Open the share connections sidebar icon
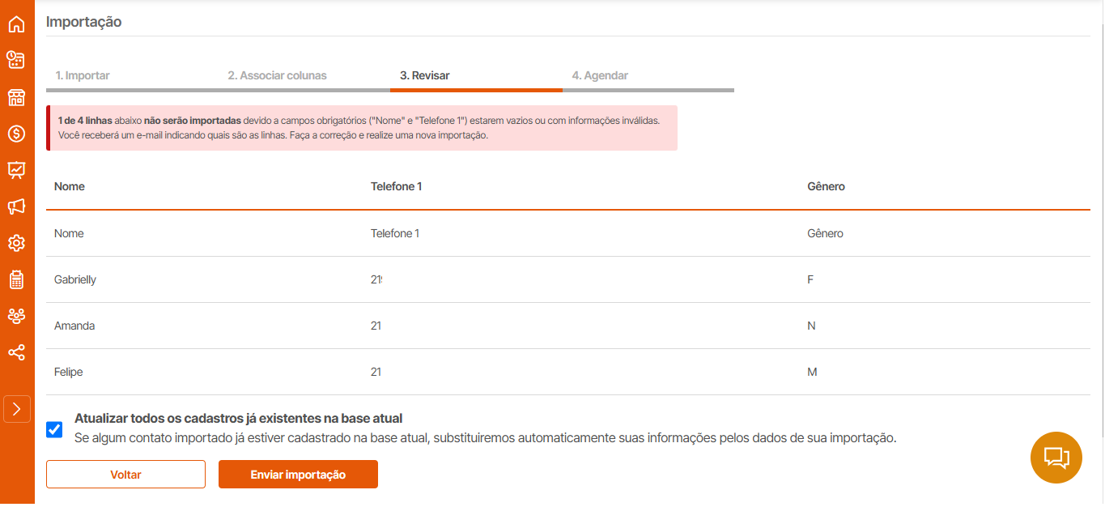The height and width of the screenshot is (507, 1105). tap(16, 352)
